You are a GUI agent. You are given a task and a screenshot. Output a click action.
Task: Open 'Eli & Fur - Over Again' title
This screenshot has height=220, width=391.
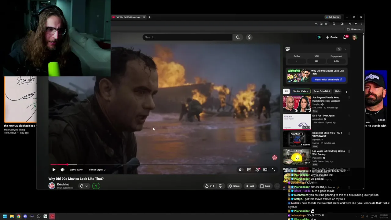pyautogui.click(x=323, y=116)
